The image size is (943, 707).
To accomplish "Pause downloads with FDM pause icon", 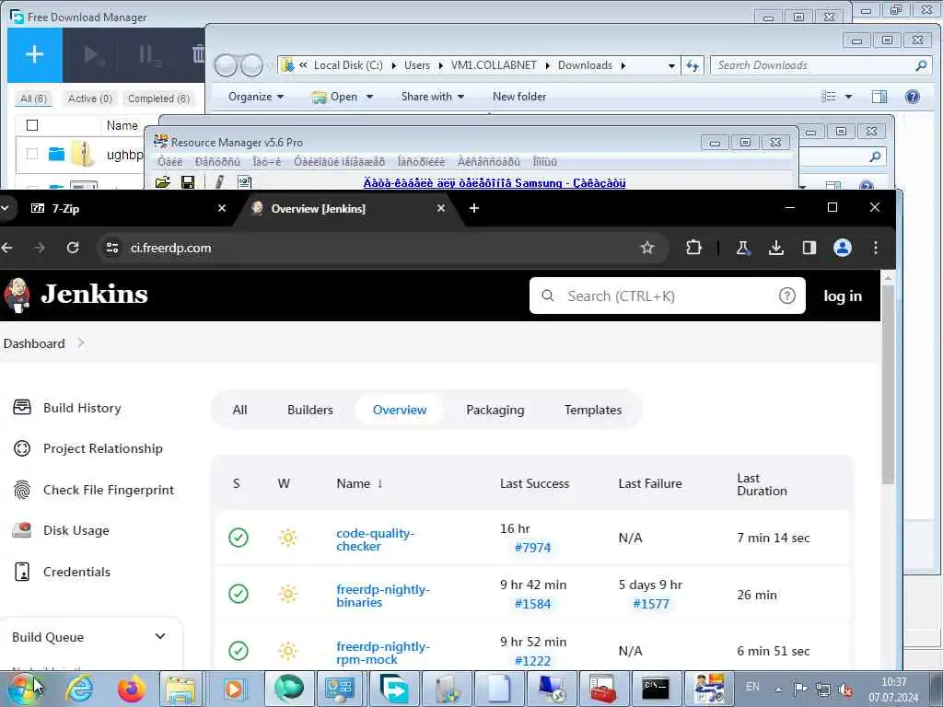I will 148,55.
